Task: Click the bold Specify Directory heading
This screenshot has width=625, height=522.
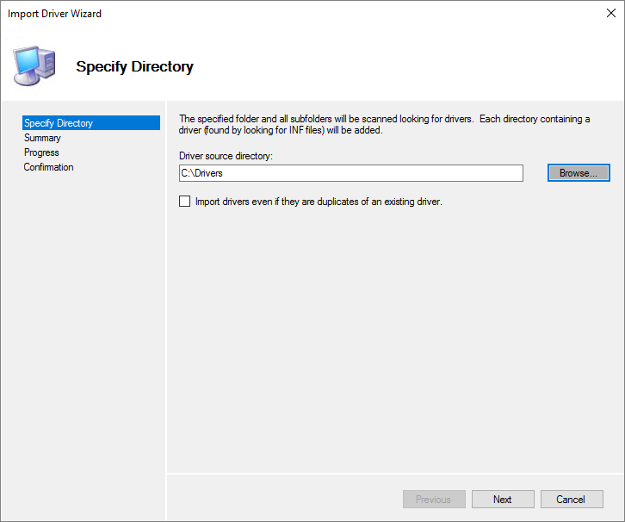Action: [x=134, y=66]
